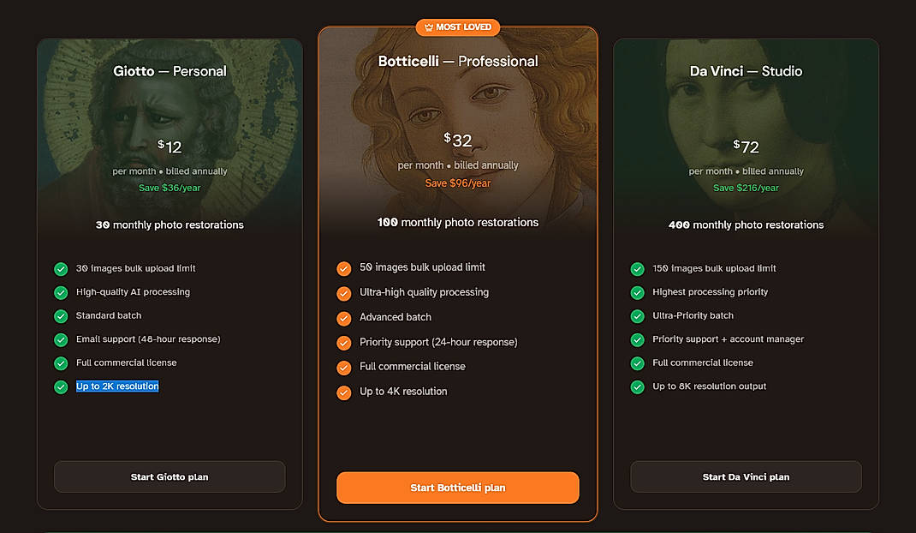Click orange checkmark beside 50 images bulk upload limit
916x533 pixels.
tap(343, 268)
